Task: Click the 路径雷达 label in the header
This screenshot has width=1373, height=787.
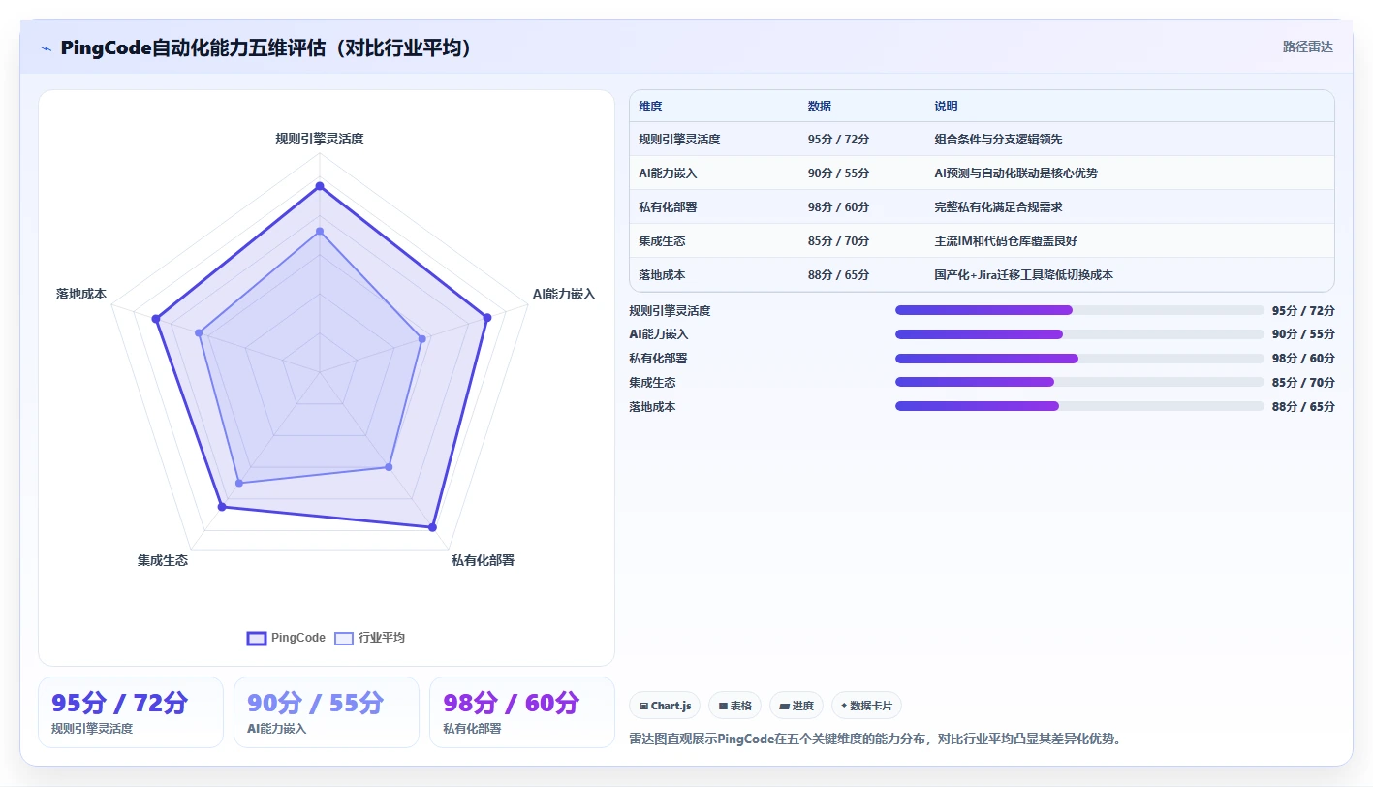Action: tap(1308, 47)
